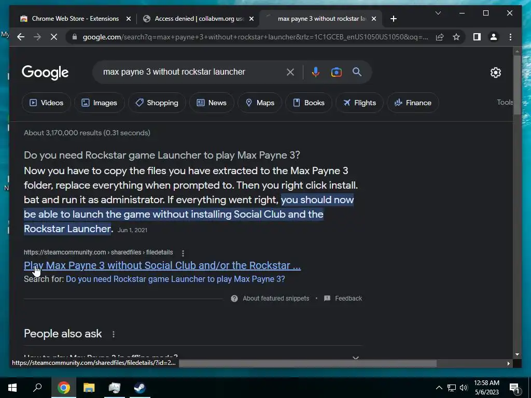
Task: Search for Do you need Rockstar game Launcher link
Action: (175, 279)
